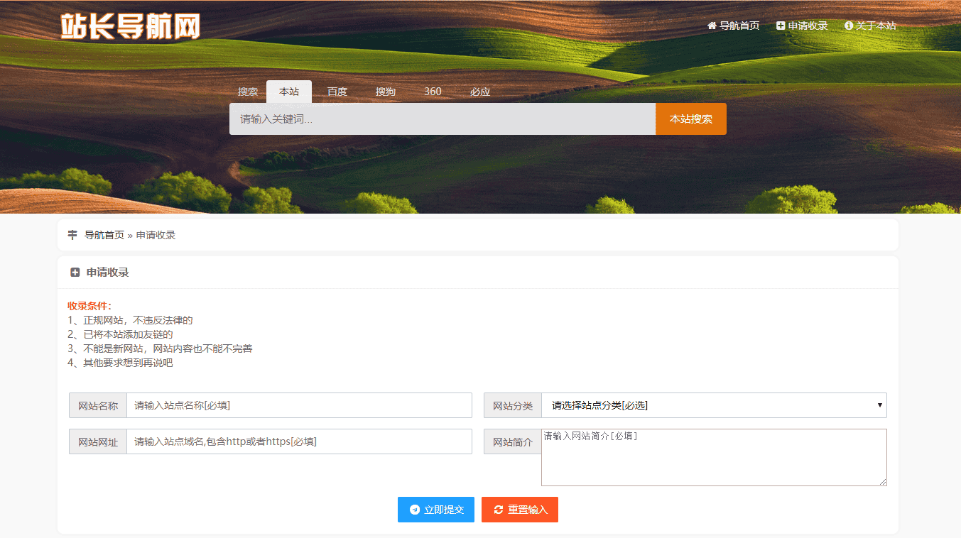Image resolution: width=961 pixels, height=538 pixels.
Task: Focus the 网站名称 site name field
Action: click(299, 405)
